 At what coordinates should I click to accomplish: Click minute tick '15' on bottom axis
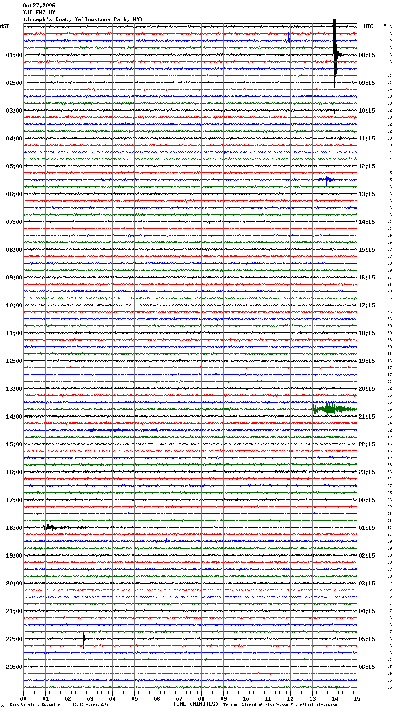pyautogui.click(x=356, y=698)
